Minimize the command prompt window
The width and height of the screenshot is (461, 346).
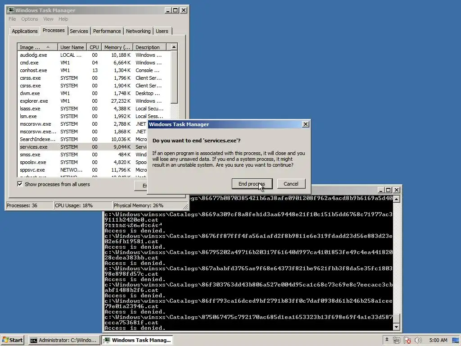pyautogui.click(x=381, y=190)
